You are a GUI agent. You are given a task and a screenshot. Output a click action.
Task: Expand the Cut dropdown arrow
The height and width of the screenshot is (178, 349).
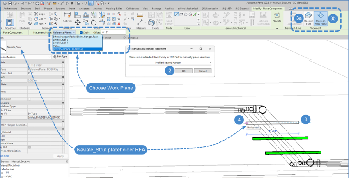pyautogui.click(x=45, y=19)
